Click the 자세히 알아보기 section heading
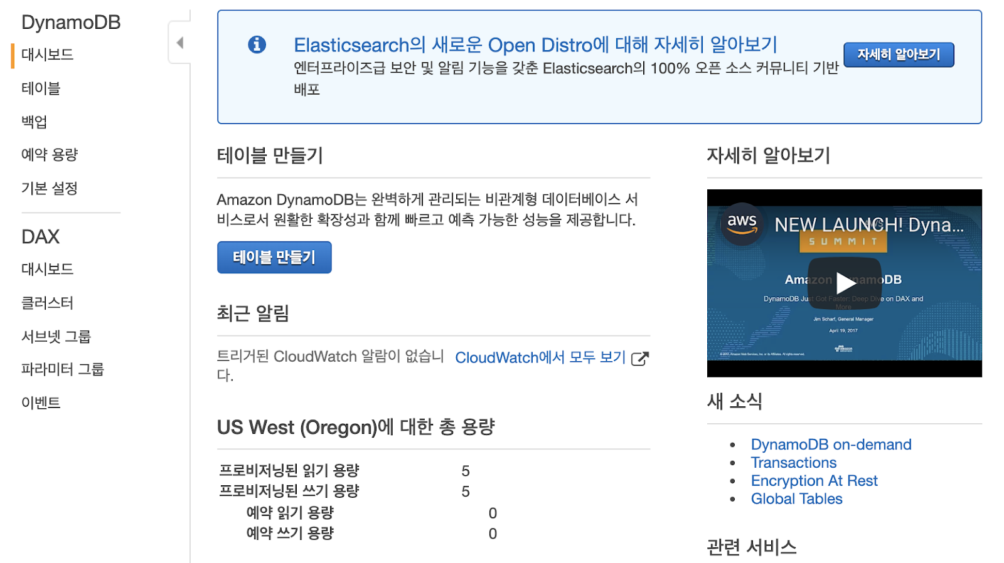 coord(769,155)
